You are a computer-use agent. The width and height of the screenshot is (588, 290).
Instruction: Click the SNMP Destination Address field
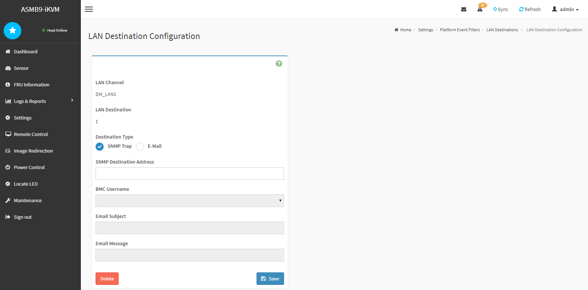[190, 173]
